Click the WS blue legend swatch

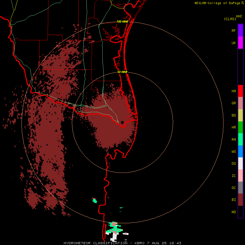click(240, 151)
